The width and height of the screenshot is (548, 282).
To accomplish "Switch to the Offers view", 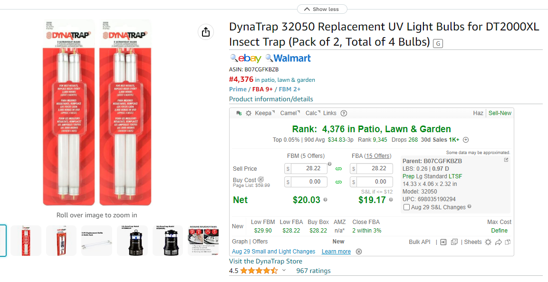I will (x=260, y=242).
